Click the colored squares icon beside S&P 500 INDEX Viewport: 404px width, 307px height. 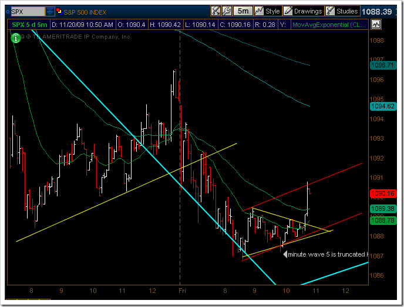59,11
